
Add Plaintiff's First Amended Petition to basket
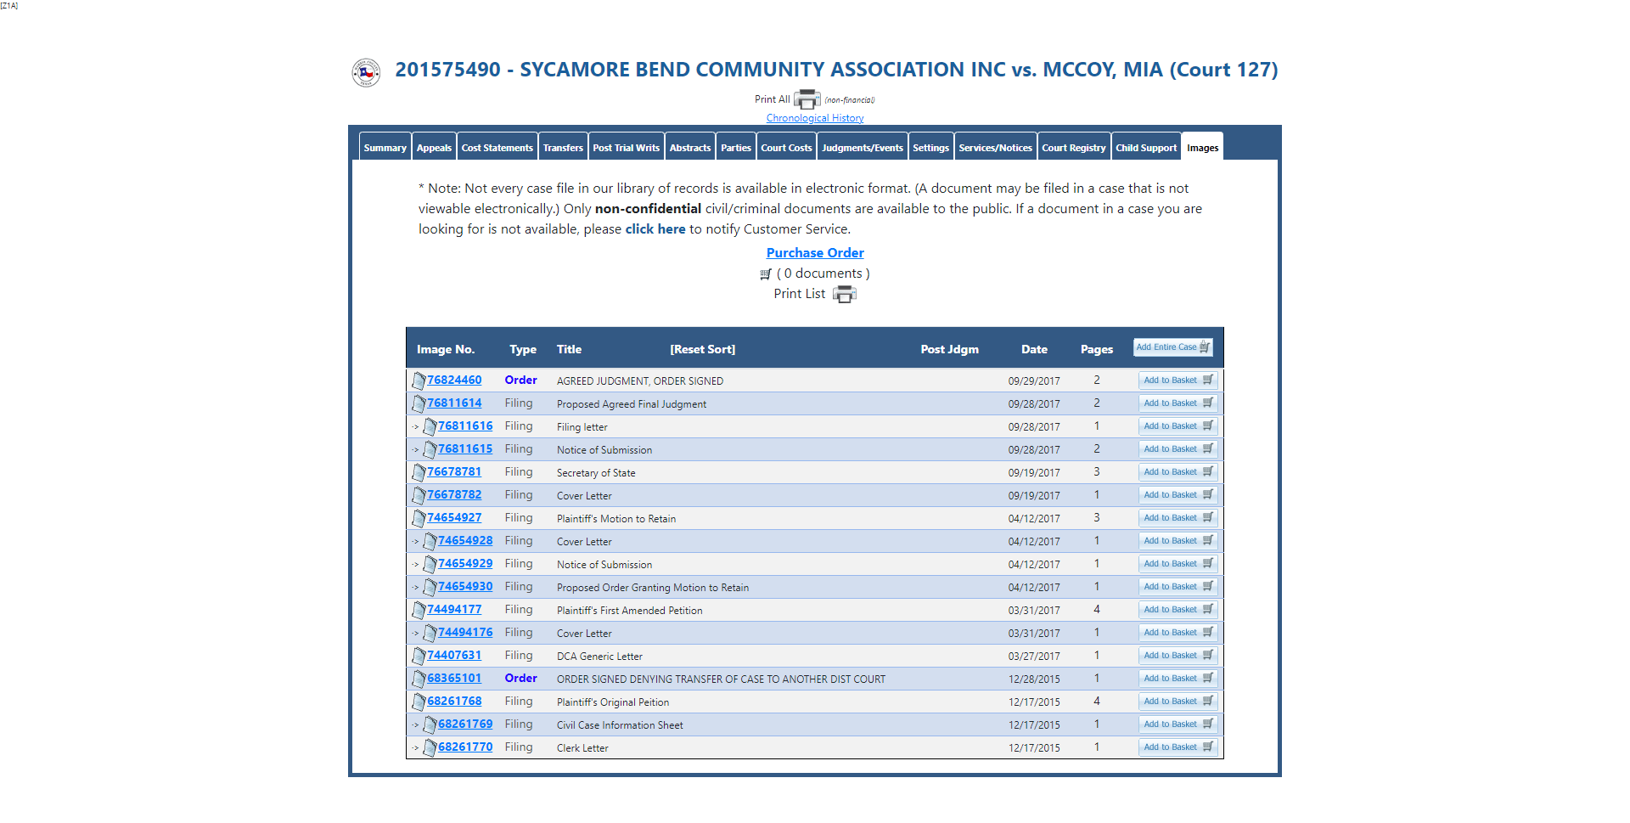(x=1178, y=610)
